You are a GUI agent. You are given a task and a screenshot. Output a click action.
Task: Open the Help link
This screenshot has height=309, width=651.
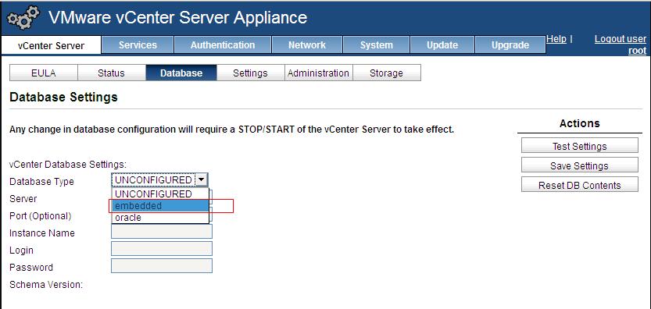(556, 39)
